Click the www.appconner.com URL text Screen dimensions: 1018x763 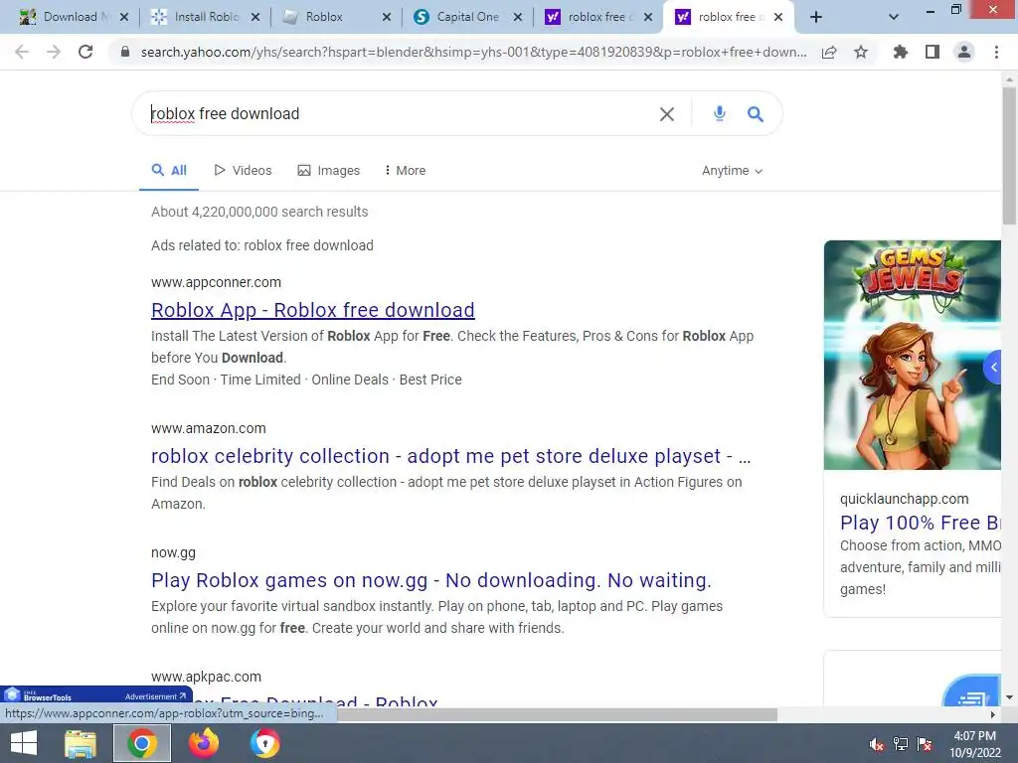[216, 282]
